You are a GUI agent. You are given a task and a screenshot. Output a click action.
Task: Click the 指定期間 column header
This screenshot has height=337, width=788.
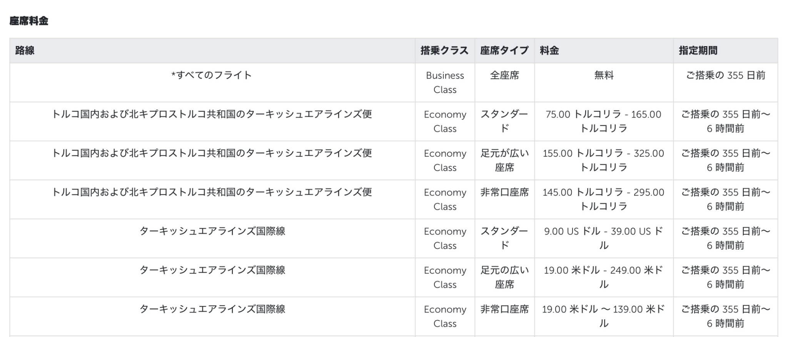[698, 50]
